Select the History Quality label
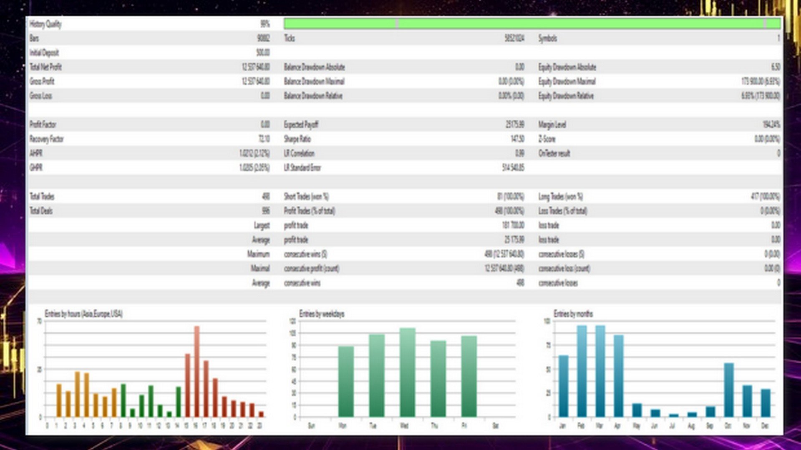Viewport: 801px width, 450px height. click(x=45, y=24)
